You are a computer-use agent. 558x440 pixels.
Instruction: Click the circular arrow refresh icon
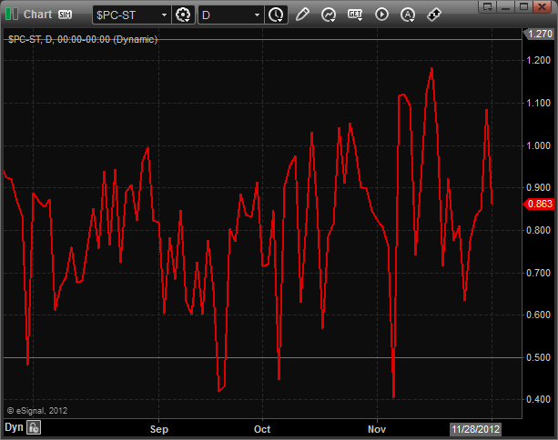click(329, 15)
